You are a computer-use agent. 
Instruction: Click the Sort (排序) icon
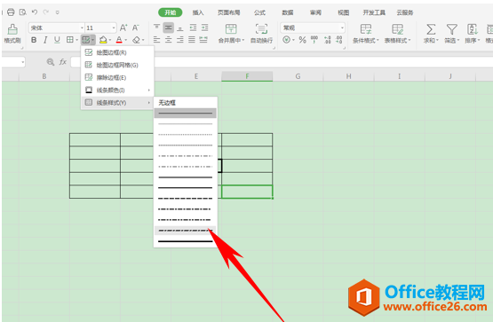(x=473, y=29)
